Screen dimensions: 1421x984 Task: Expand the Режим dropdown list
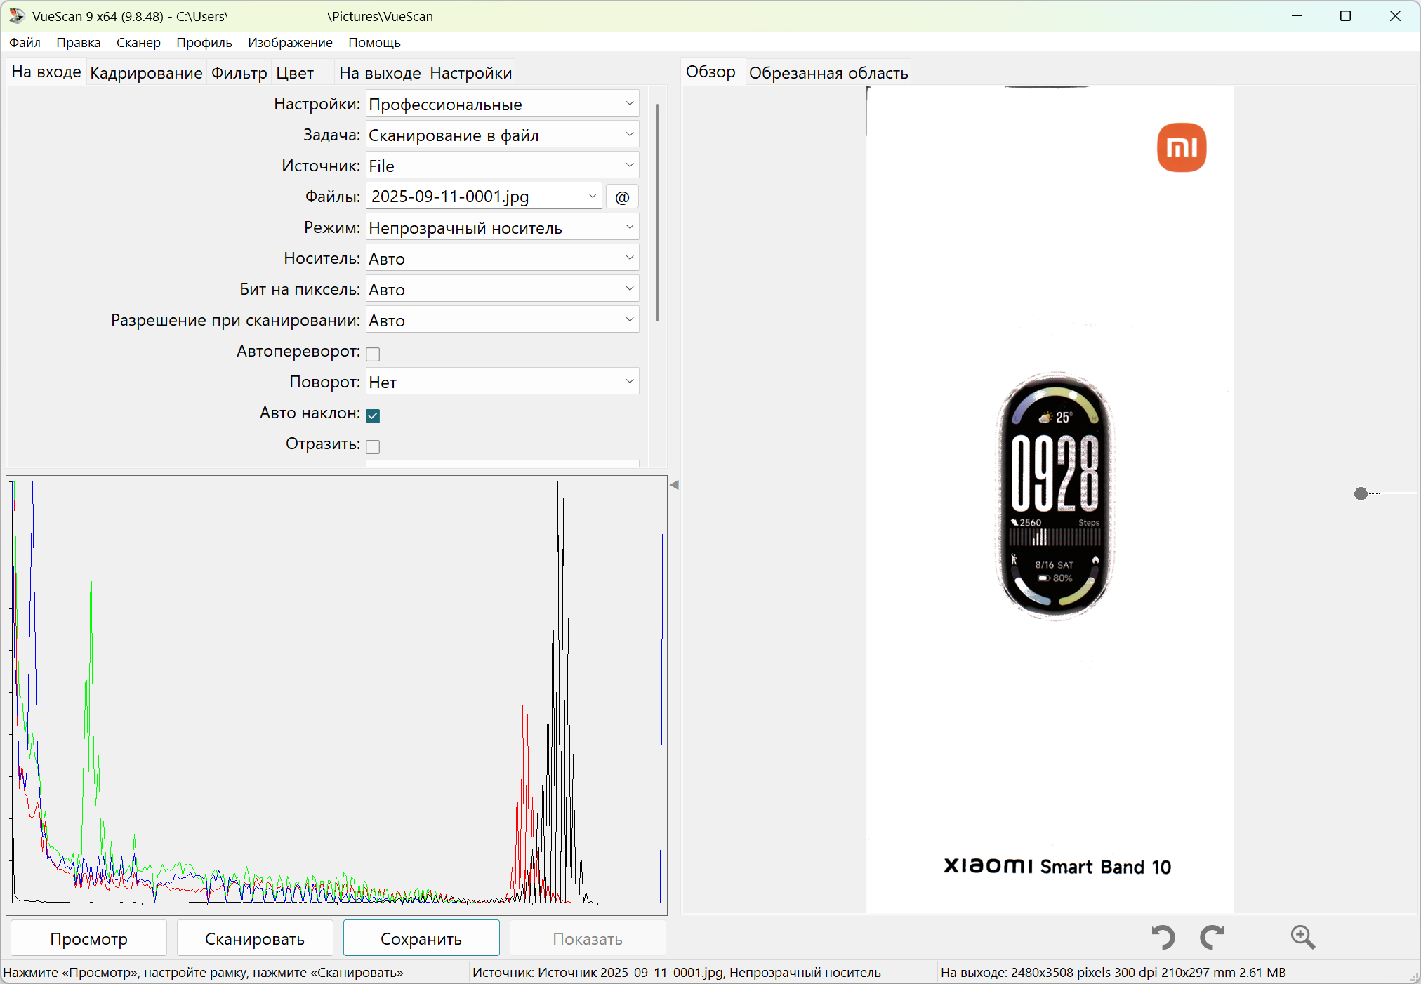coord(502,228)
